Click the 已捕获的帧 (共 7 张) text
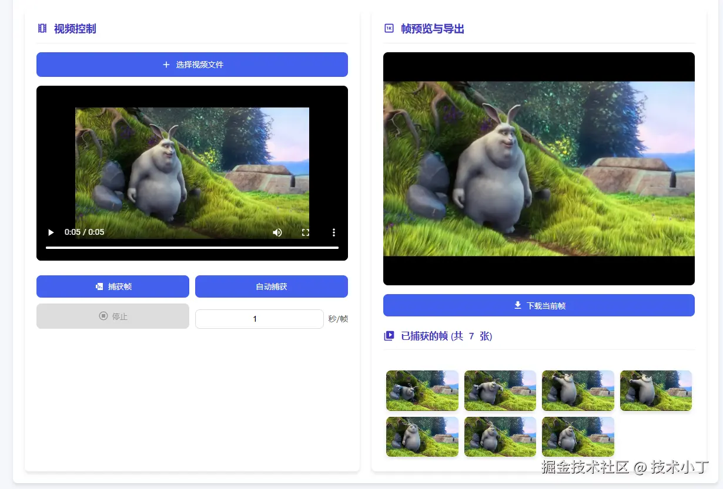The image size is (723, 489). [447, 336]
